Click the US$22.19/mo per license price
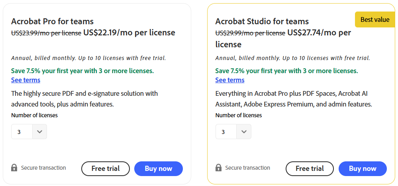The image size is (398, 186). [x=129, y=33]
